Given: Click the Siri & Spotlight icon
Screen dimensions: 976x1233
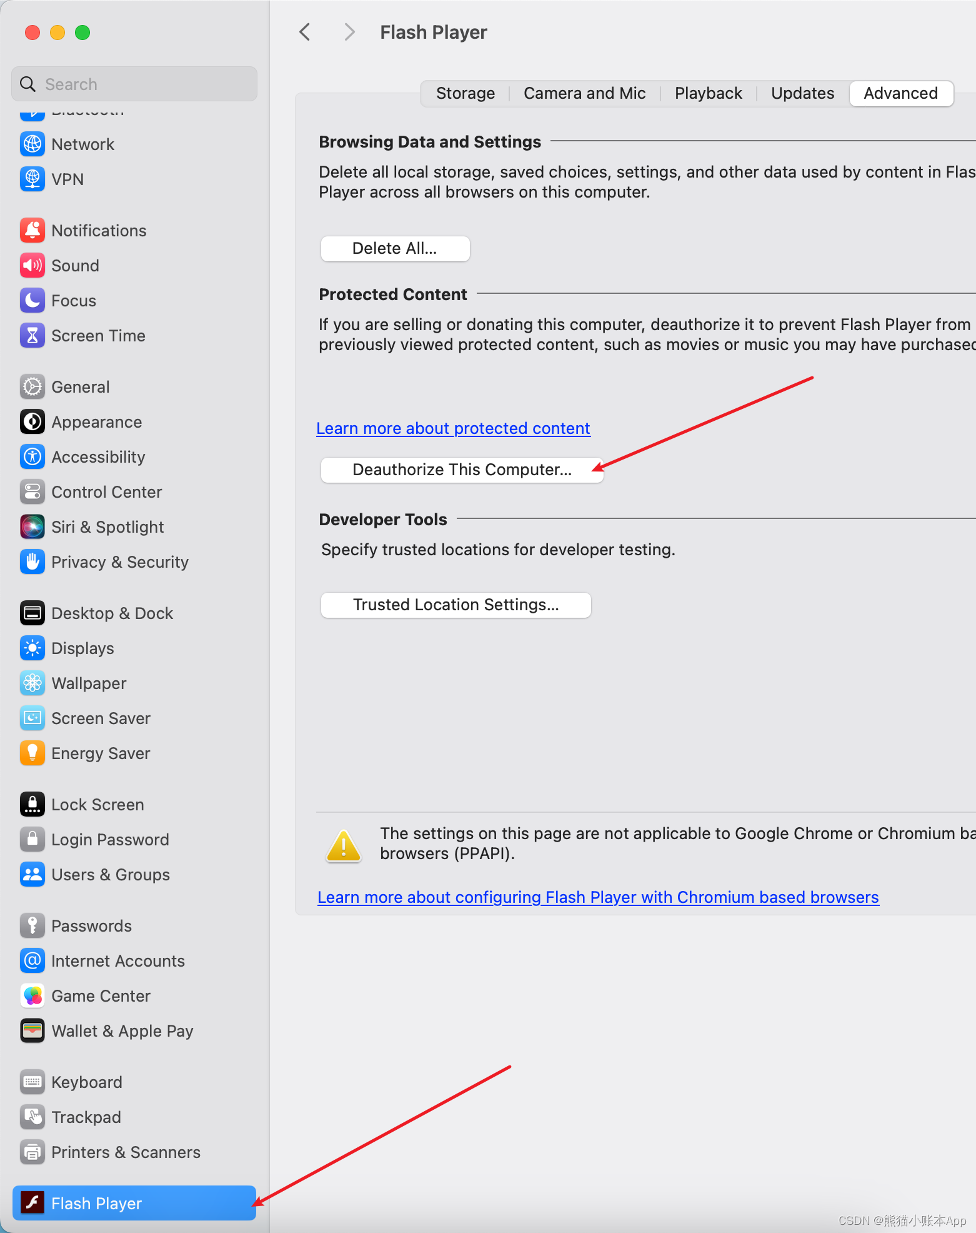Looking at the screenshot, I should (x=32, y=527).
